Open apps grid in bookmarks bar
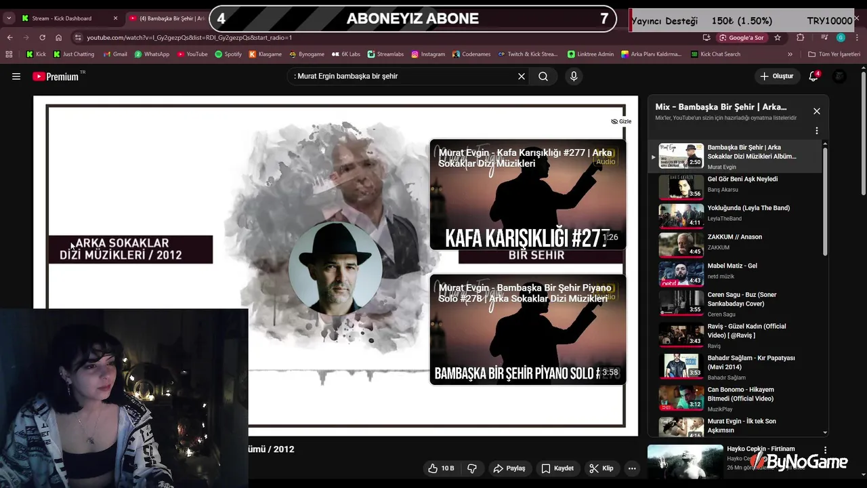The height and width of the screenshot is (488, 867). [9, 54]
